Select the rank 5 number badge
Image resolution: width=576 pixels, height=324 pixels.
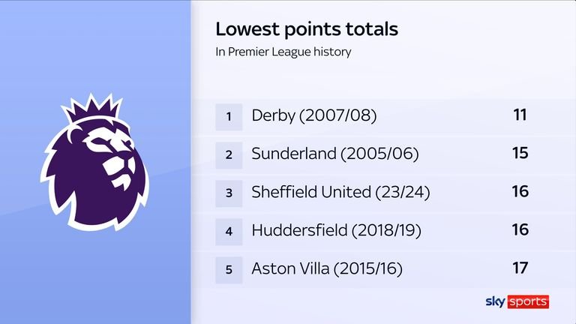(229, 269)
